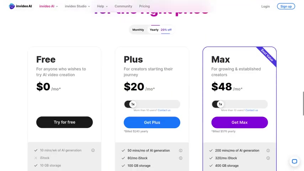Click Contact us link under Max plan

(251, 110)
